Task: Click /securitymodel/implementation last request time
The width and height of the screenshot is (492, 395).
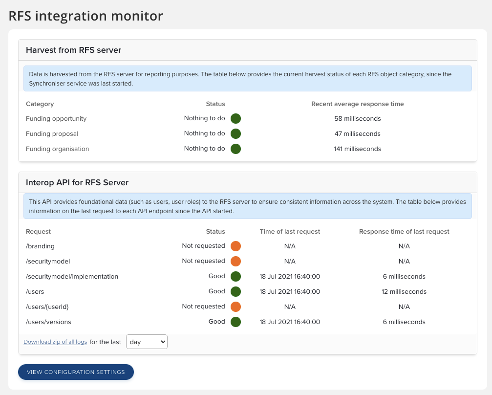Action: (290, 277)
